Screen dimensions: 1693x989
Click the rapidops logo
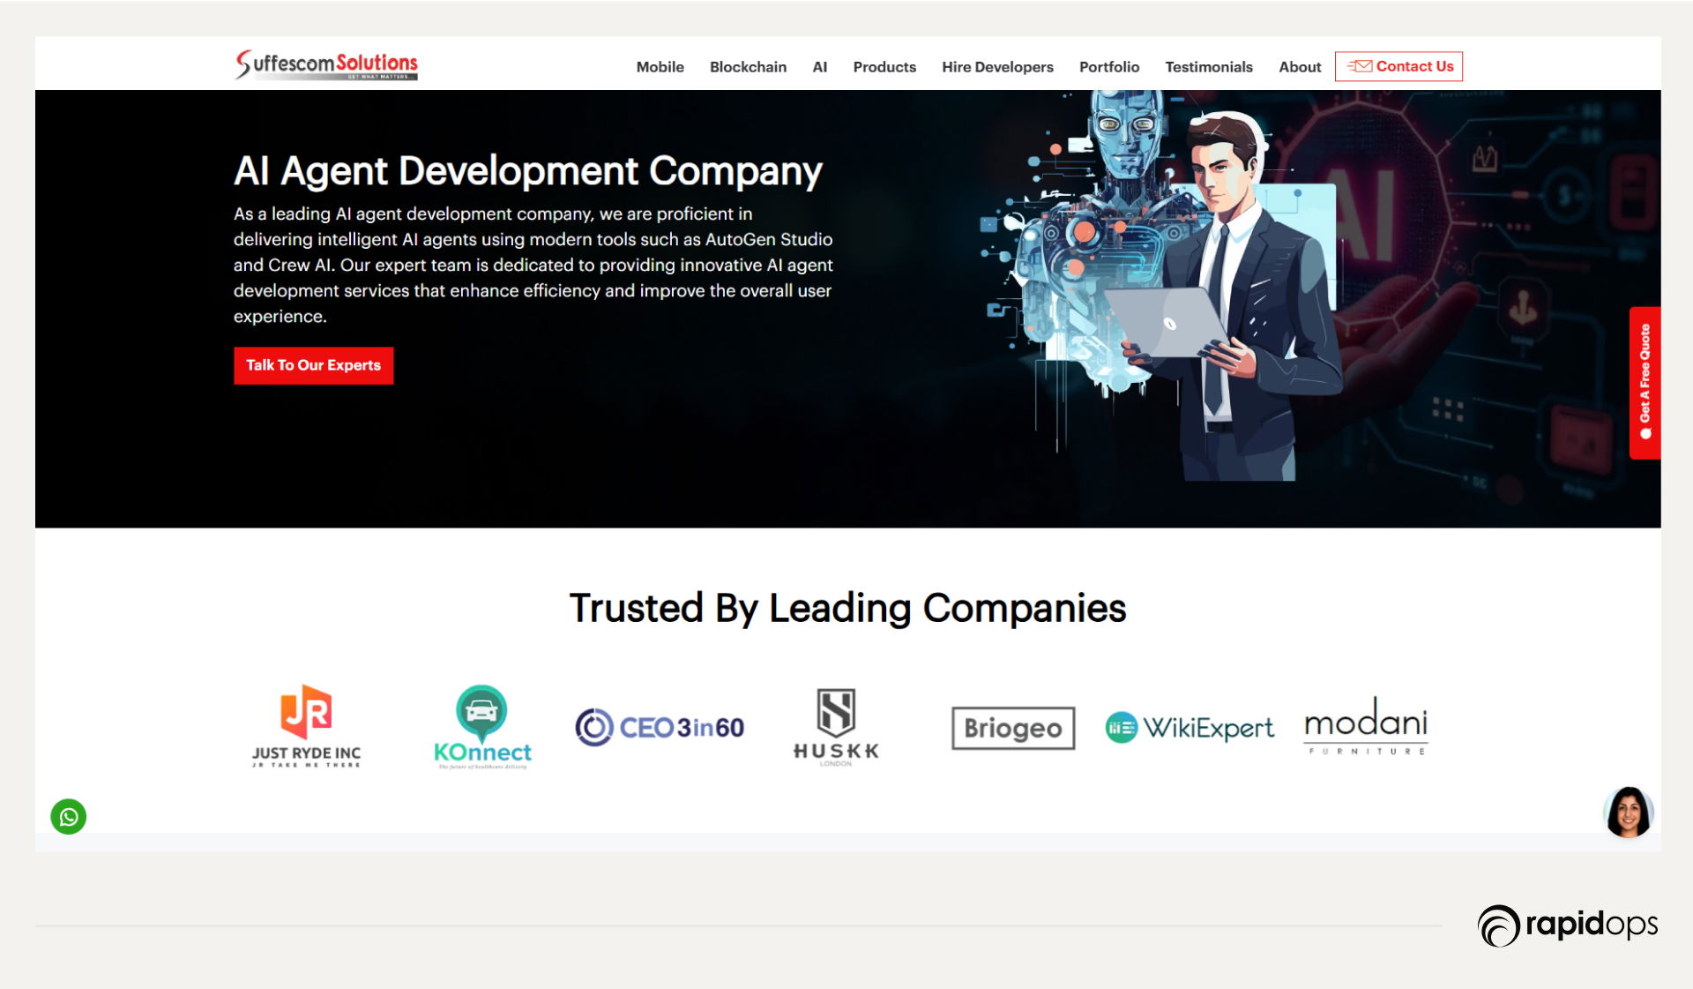tap(1568, 925)
